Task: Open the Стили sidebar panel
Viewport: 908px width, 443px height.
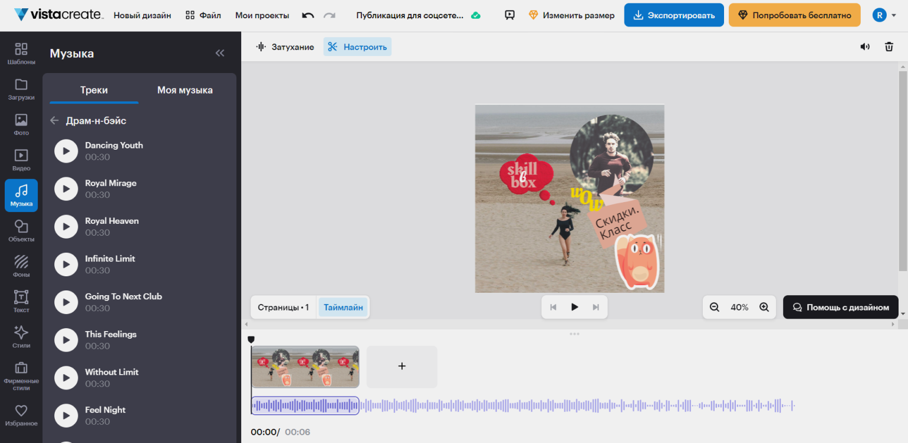Action: point(21,336)
